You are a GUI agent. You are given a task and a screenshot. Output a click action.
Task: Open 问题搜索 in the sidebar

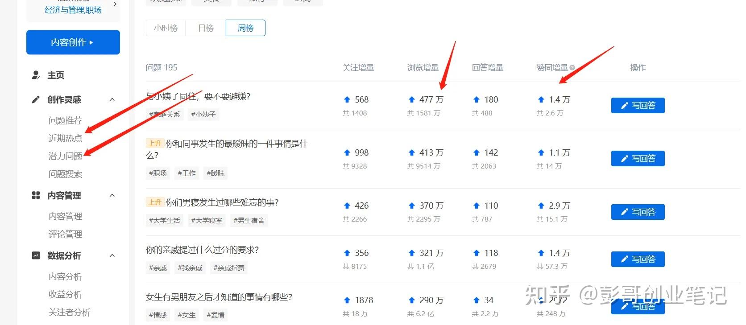pyautogui.click(x=65, y=174)
